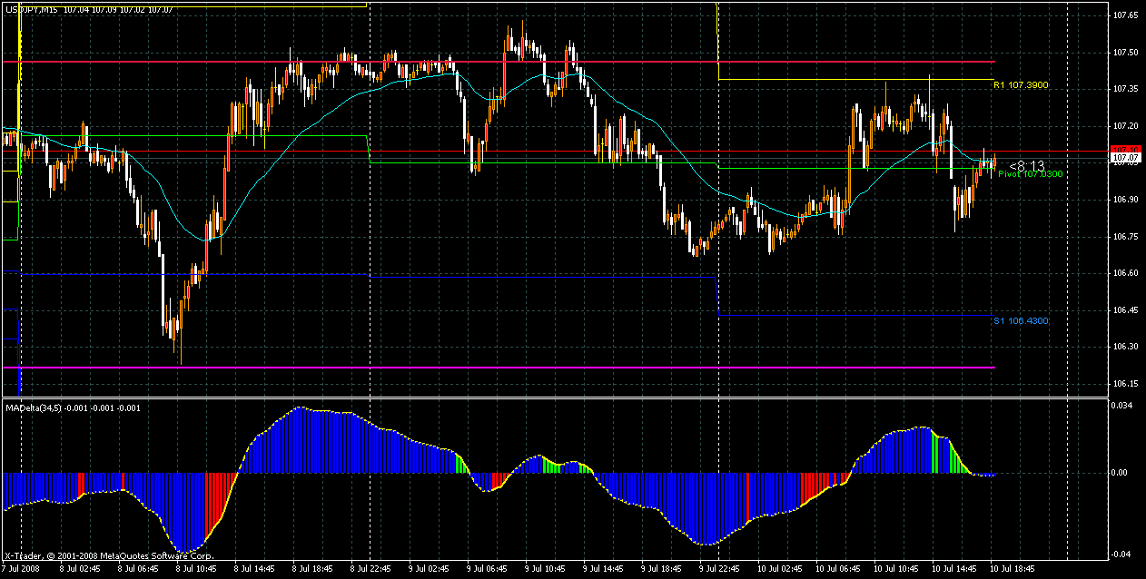Click 107.65 on the price scale
Image resolution: width=1146 pixels, height=579 pixels.
click(x=1126, y=15)
